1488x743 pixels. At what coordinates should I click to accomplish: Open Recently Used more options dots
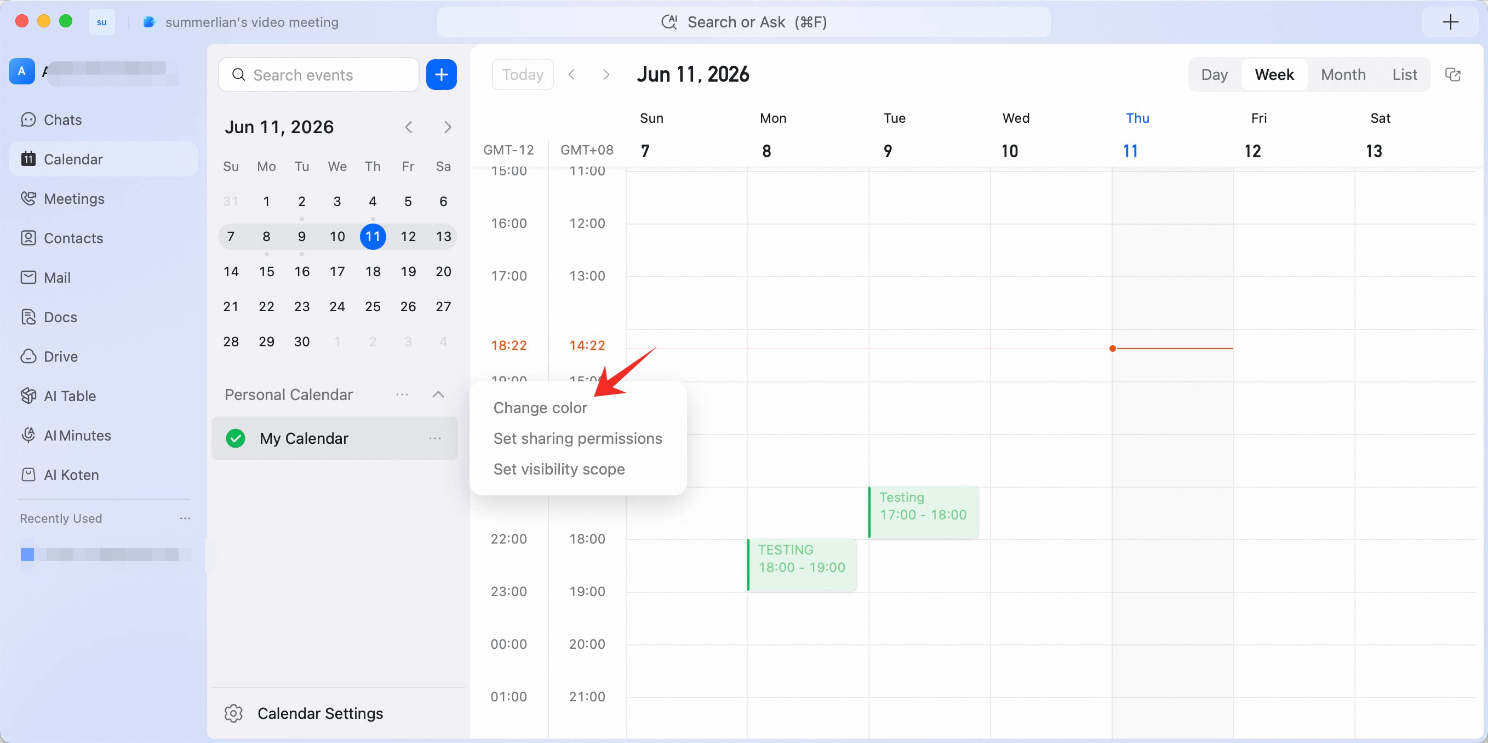[185, 518]
